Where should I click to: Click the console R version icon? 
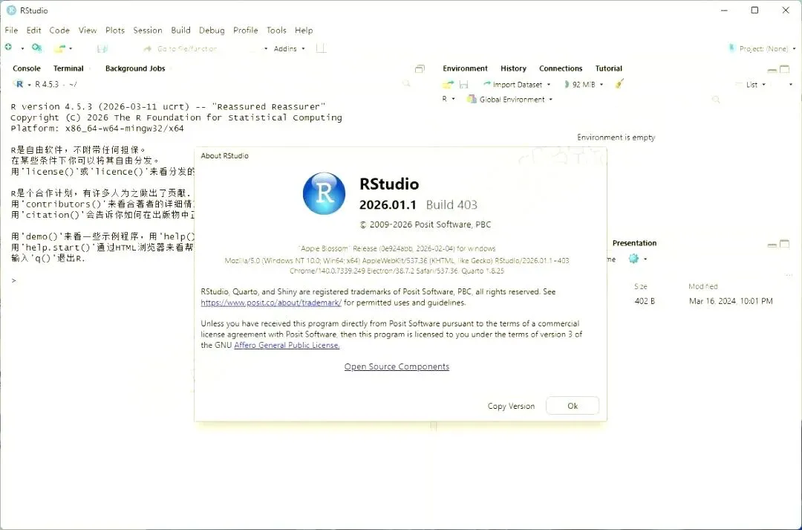[x=19, y=84]
